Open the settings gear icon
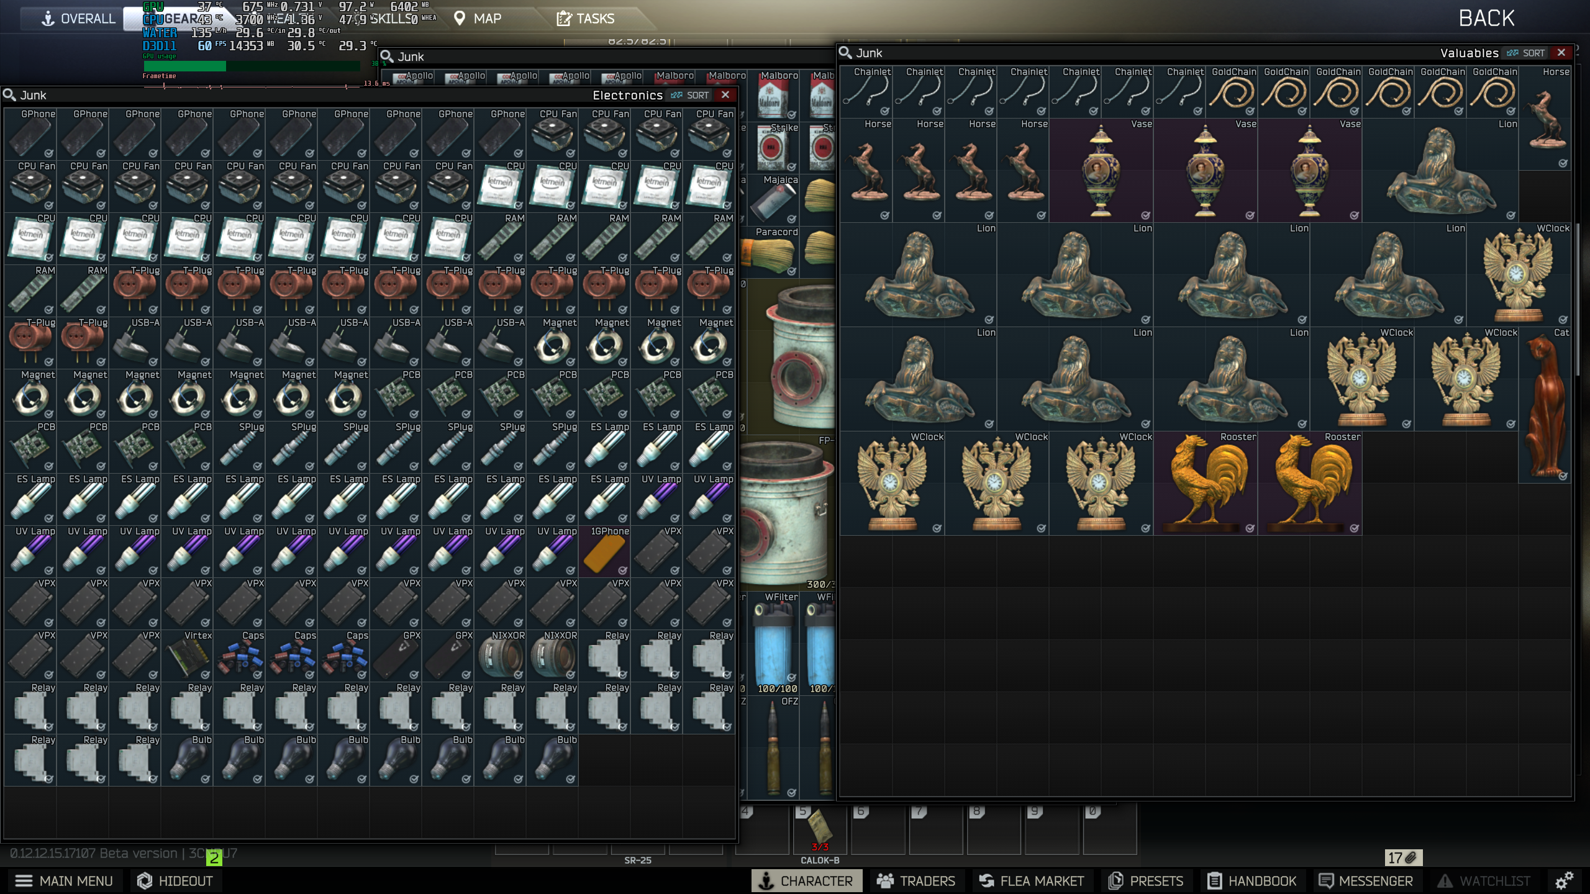This screenshot has width=1590, height=894. click(1564, 880)
